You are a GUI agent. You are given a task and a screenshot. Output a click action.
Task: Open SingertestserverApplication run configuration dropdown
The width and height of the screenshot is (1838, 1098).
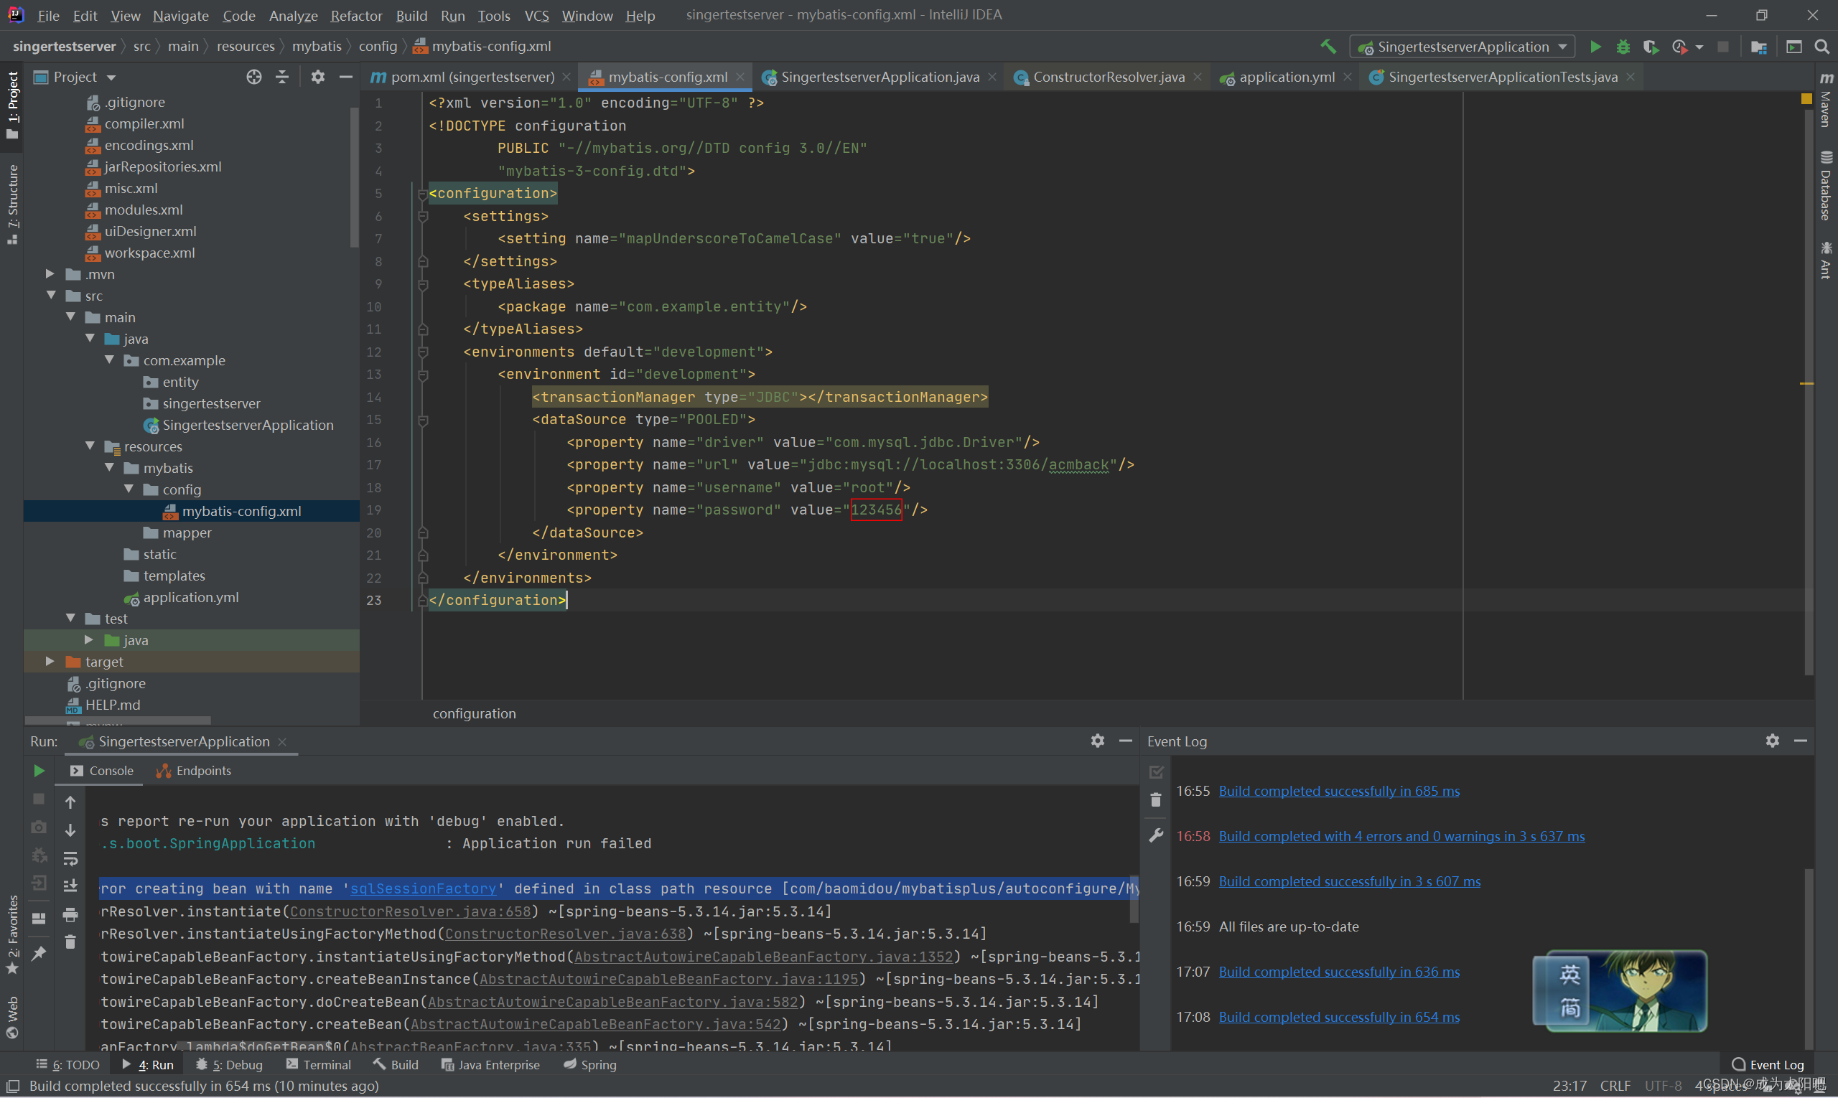tap(1463, 47)
